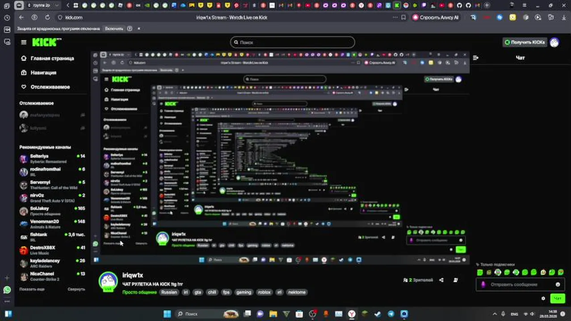This screenshot has width=571, height=321.
Task: Send message with green Чат button
Action: tap(557, 298)
